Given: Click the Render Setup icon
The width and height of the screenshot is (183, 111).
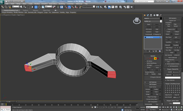Looking at the screenshot, I should click(125, 7).
